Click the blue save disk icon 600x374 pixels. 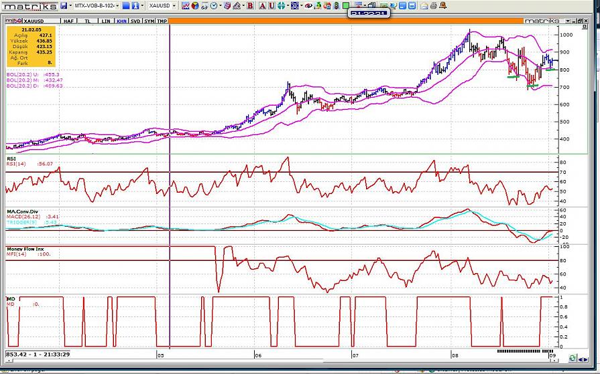[63, 5]
